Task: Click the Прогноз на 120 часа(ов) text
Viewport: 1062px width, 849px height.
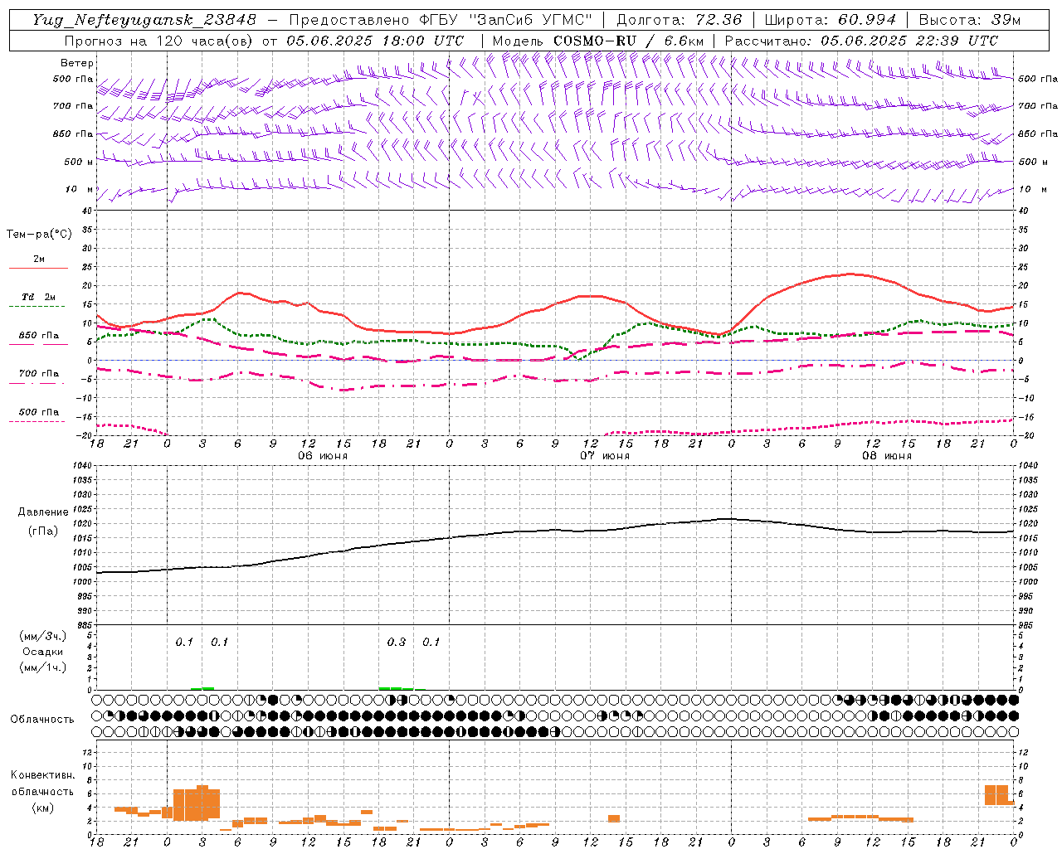Action: coord(160,41)
